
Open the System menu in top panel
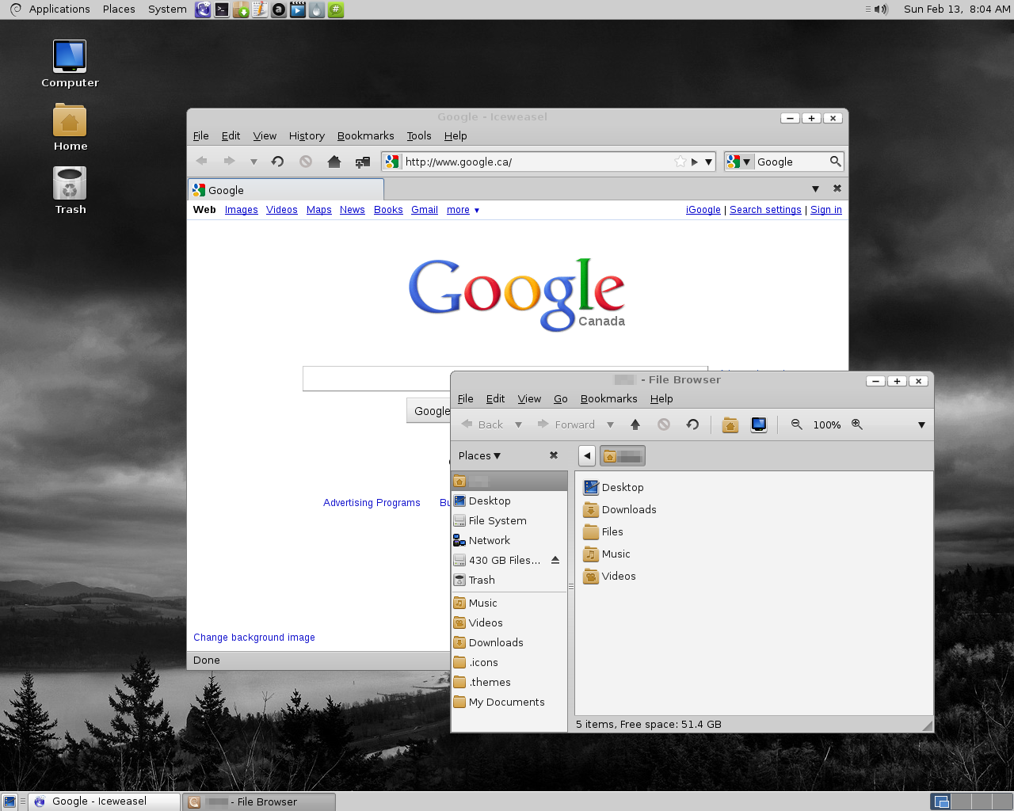click(x=167, y=10)
